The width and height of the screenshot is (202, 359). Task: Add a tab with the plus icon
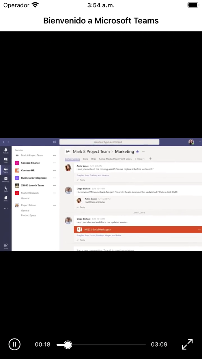(150, 159)
